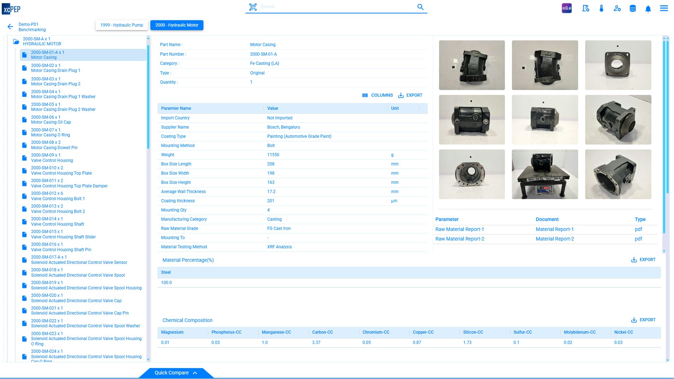This screenshot has width=674, height=379.
Task: Switch to 1999 - Hydraulic Pump tab
Action: 122,25
